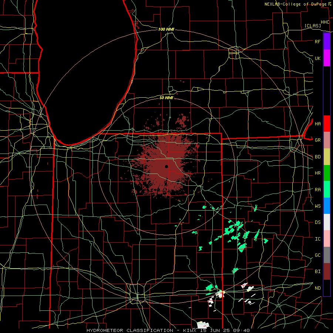Screen dimensions: 333x333
Task: Click the 100 NMI range ring label
Action: click(166, 29)
